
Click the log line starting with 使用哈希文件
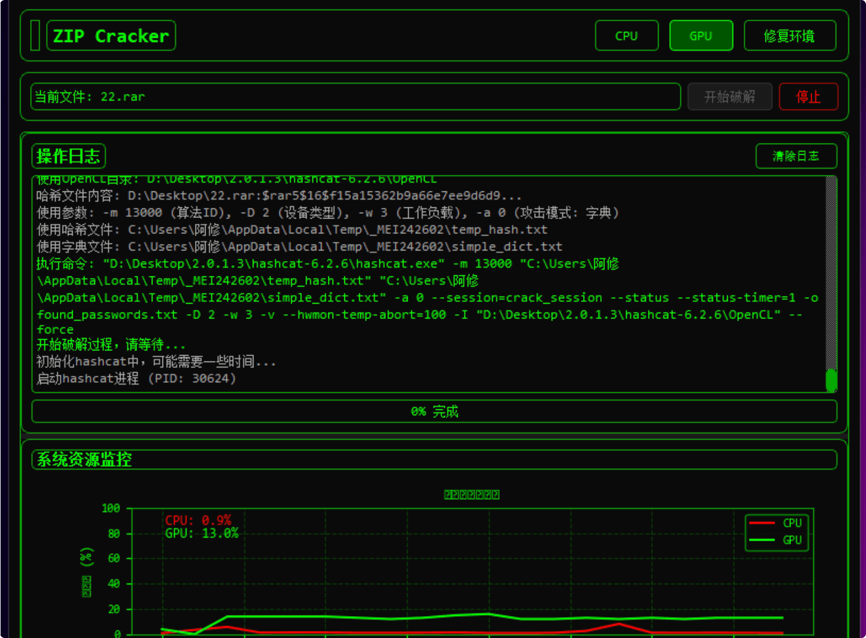pyautogui.click(x=292, y=229)
